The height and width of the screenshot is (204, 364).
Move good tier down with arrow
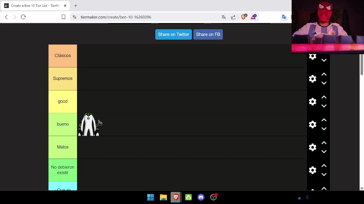coord(324,106)
